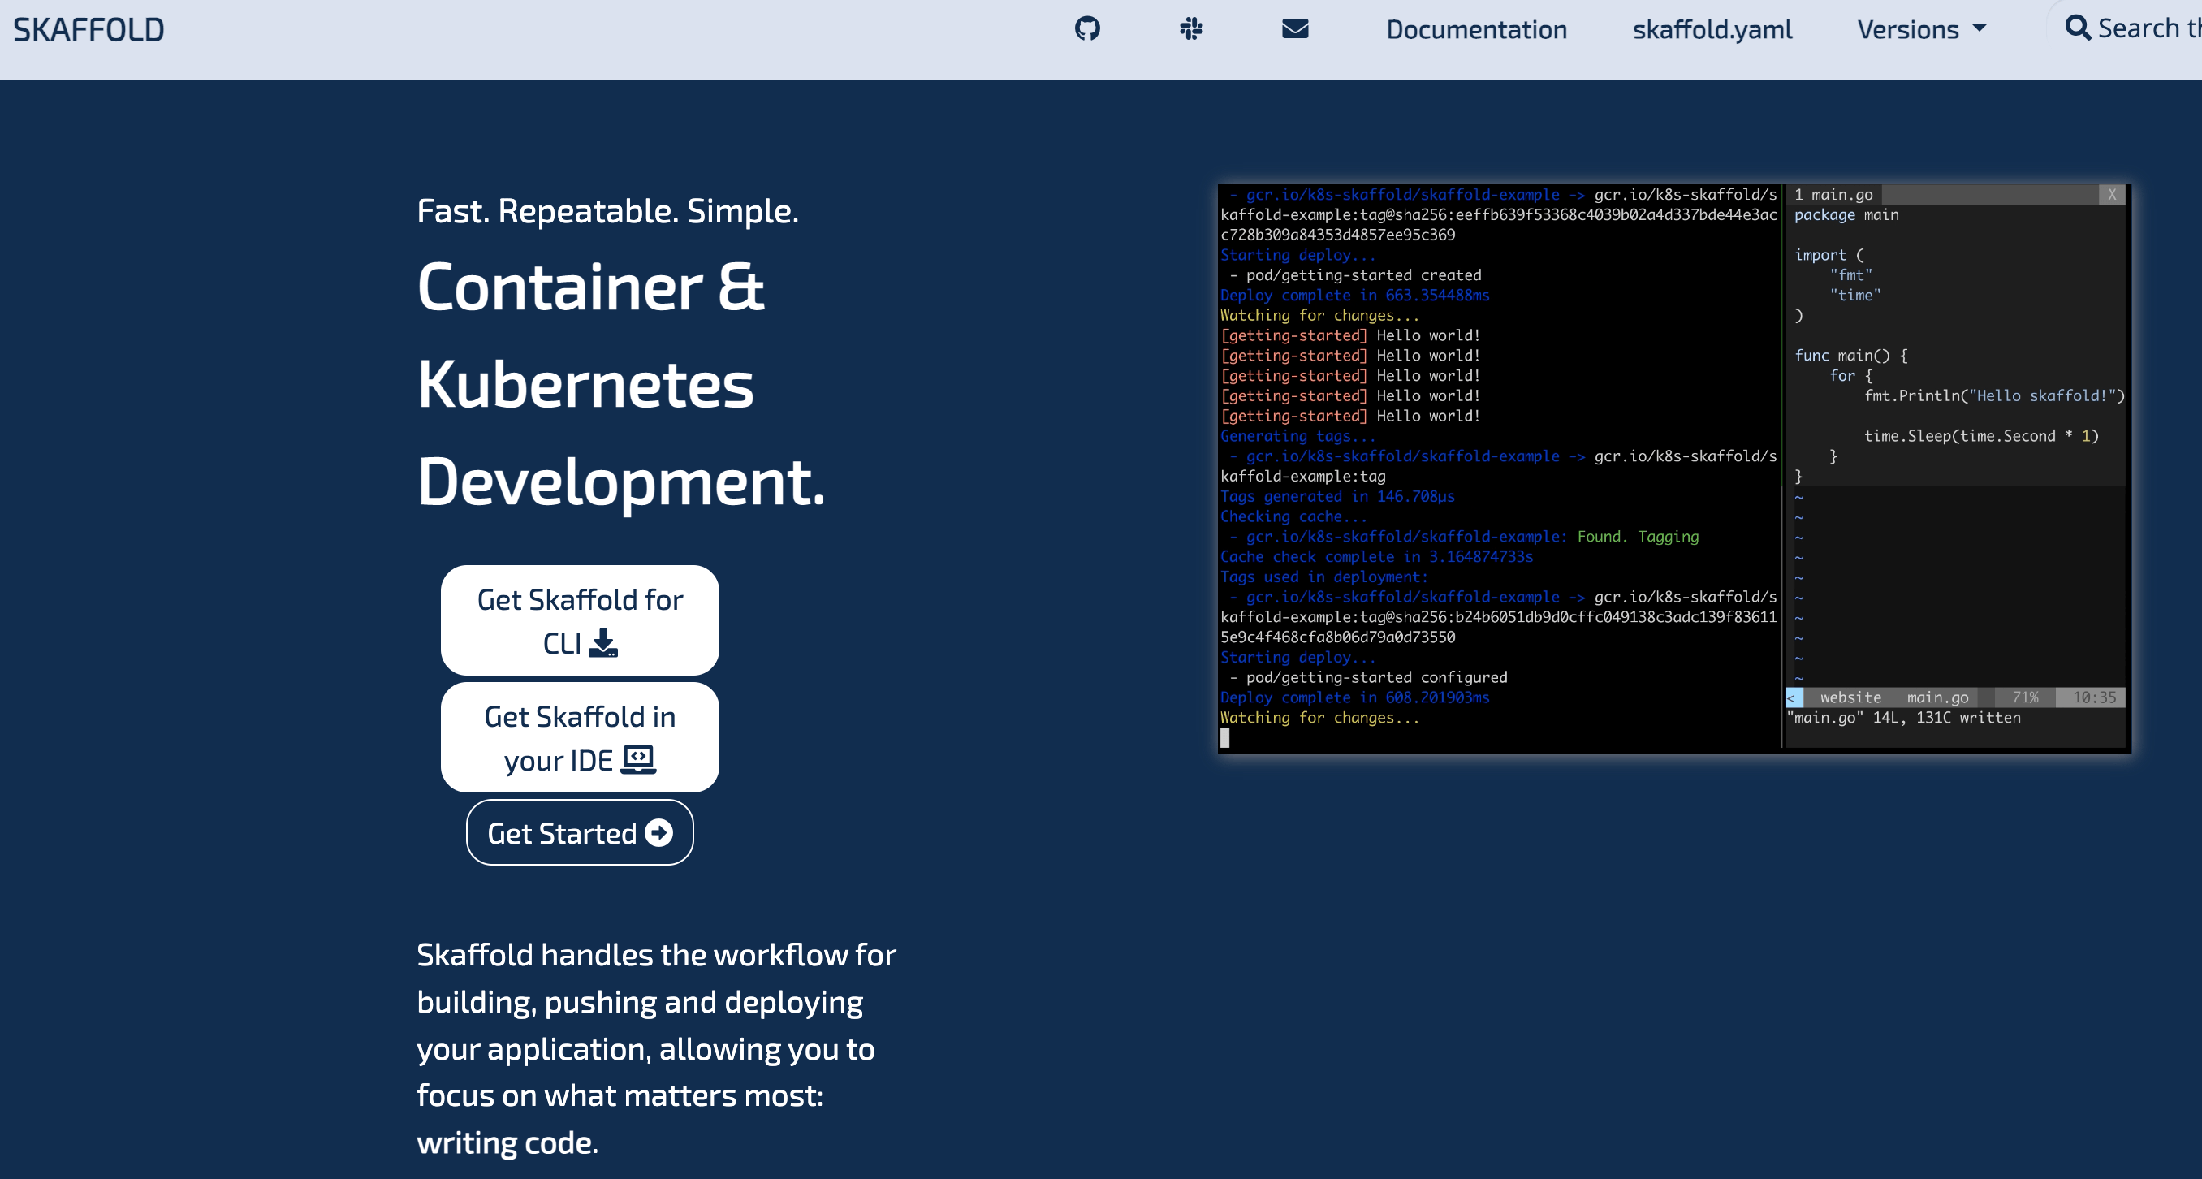Click the arrow circle in Get Started

click(x=659, y=833)
